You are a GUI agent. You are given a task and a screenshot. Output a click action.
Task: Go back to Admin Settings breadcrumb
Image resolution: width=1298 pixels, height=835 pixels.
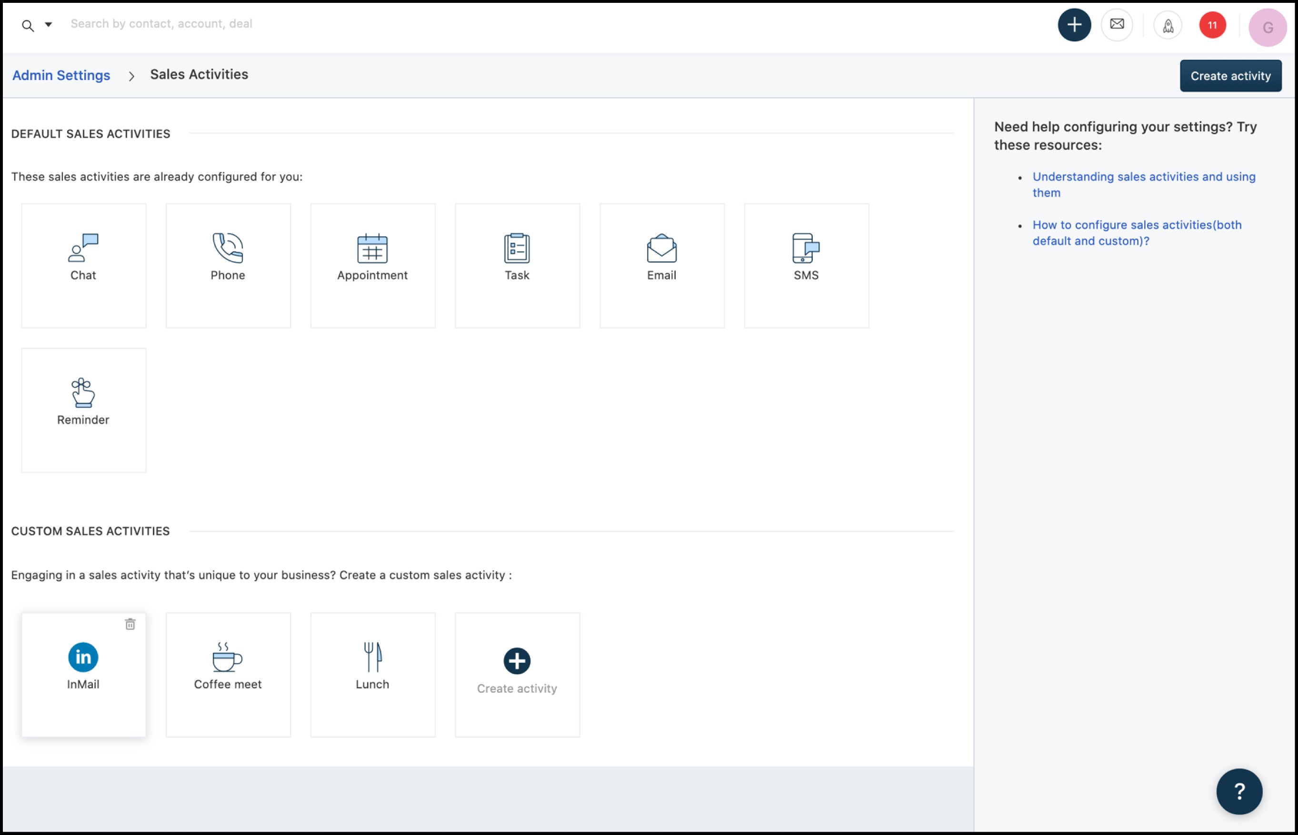(61, 75)
